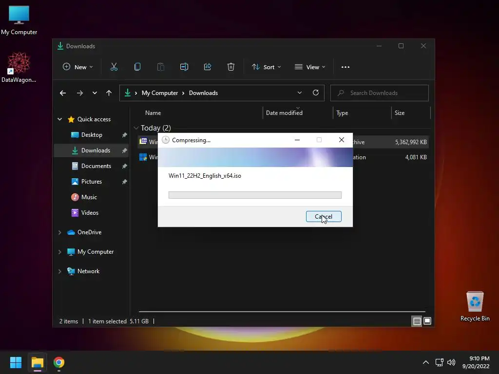Open the New item dropdown
This screenshot has height=374, width=499.
(x=78, y=67)
